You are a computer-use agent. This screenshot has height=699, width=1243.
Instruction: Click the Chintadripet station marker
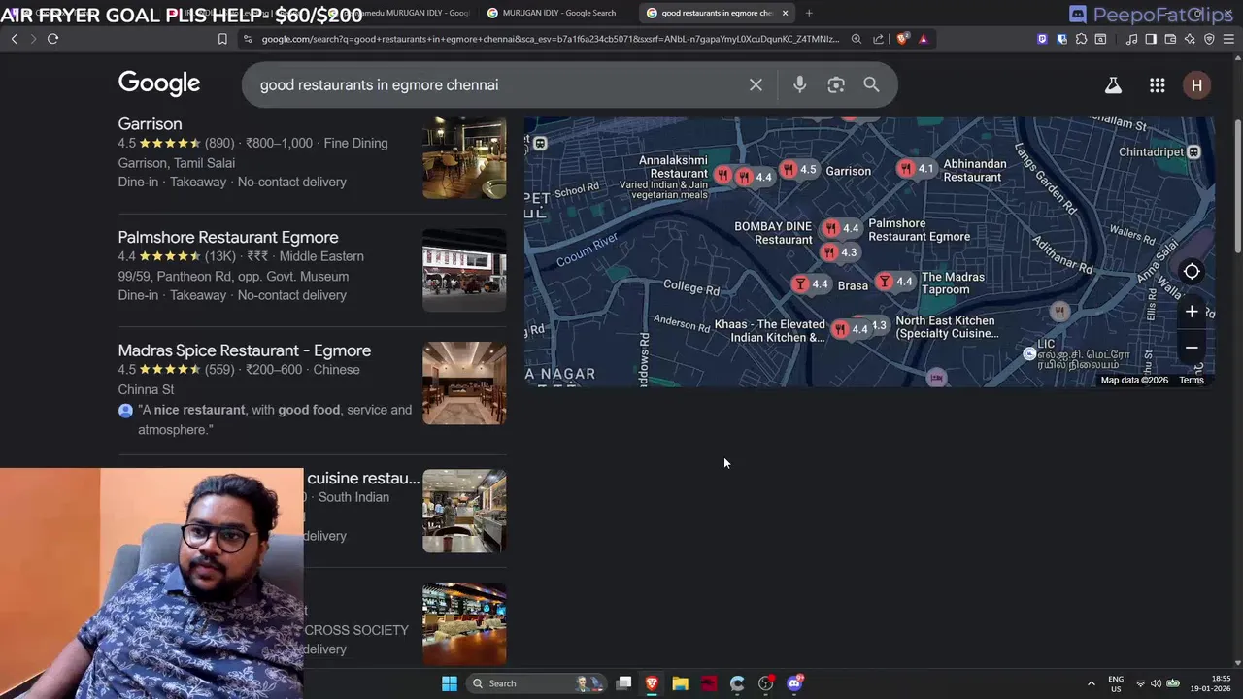tap(1193, 152)
